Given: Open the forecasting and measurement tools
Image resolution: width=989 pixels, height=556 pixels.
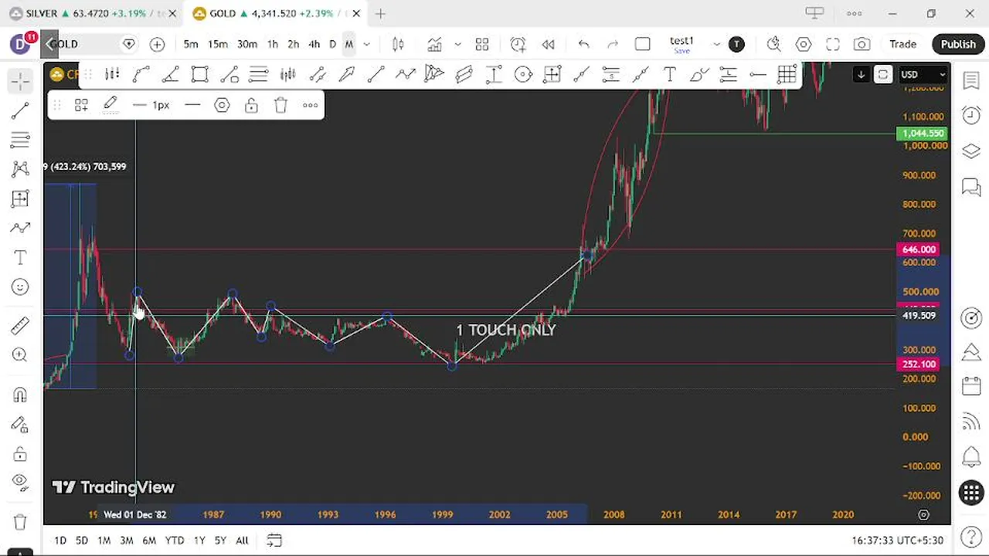Looking at the screenshot, I should [20, 199].
